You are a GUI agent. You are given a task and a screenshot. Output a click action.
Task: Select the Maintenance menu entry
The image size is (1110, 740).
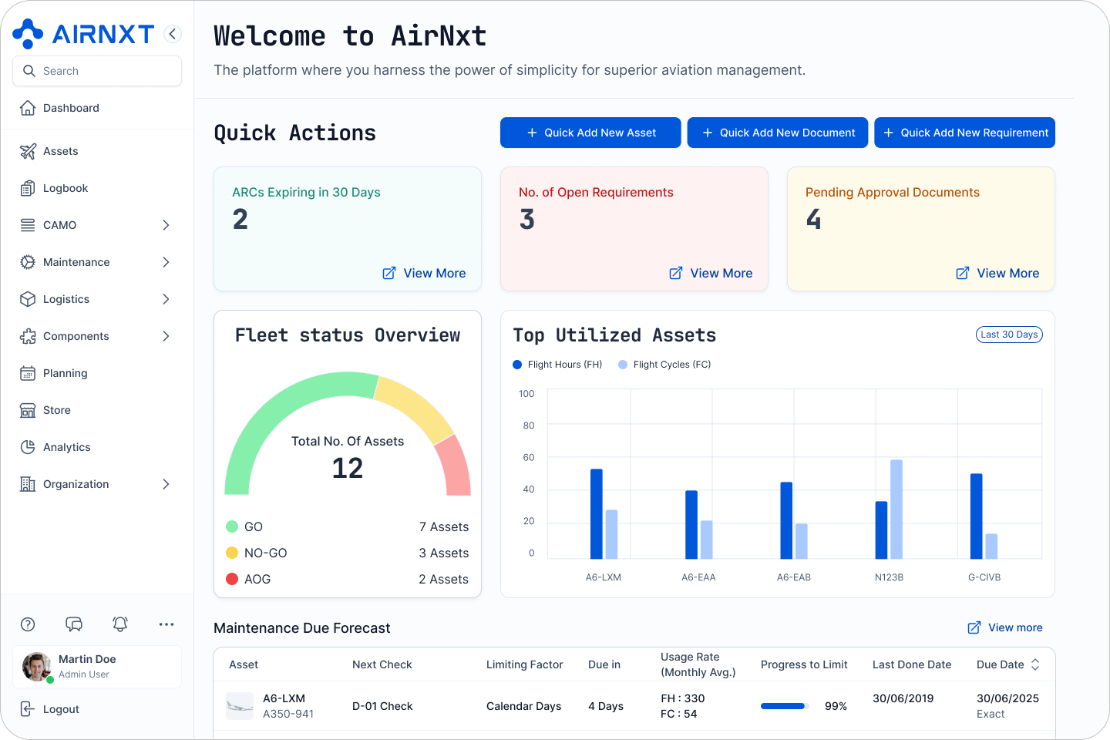coord(76,262)
